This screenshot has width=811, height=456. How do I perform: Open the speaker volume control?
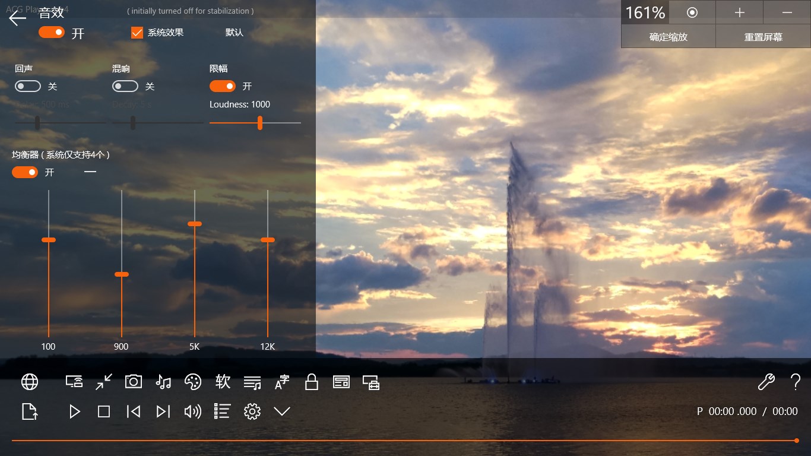pos(193,411)
